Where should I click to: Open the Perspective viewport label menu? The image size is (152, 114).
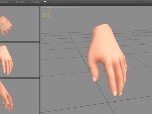(x=50, y=8)
